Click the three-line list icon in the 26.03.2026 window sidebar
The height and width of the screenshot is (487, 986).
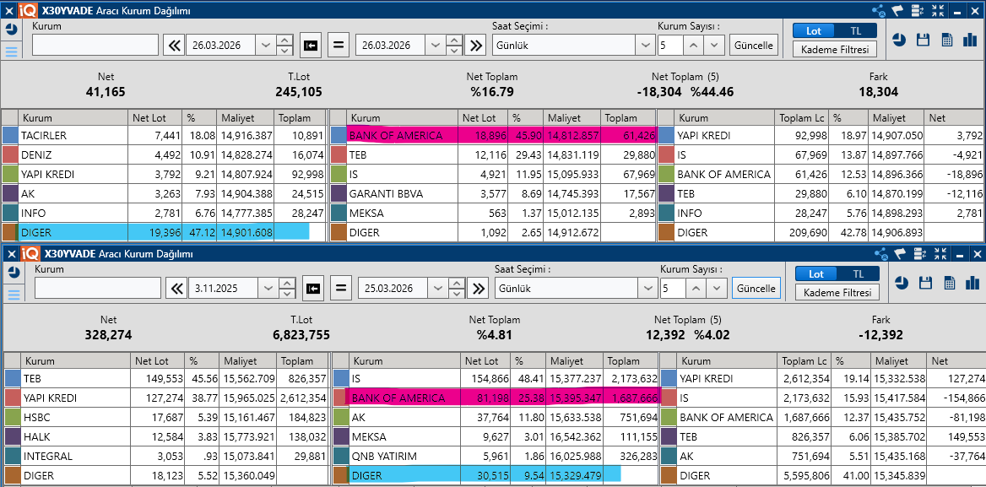[11, 51]
